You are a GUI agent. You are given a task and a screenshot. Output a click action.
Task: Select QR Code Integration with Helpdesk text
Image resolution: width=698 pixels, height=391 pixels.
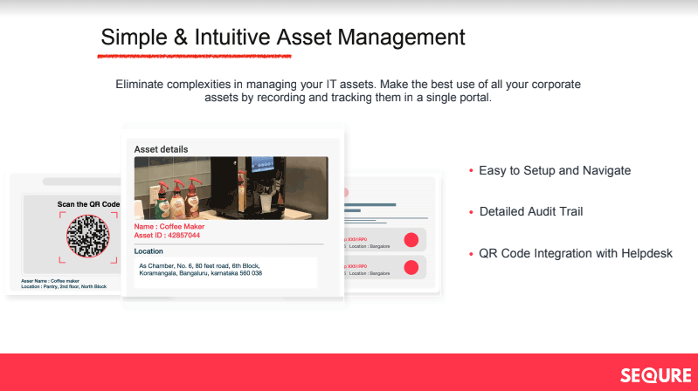pos(576,254)
